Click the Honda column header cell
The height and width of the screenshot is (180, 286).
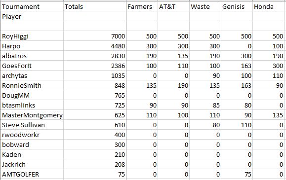pos(269,6)
